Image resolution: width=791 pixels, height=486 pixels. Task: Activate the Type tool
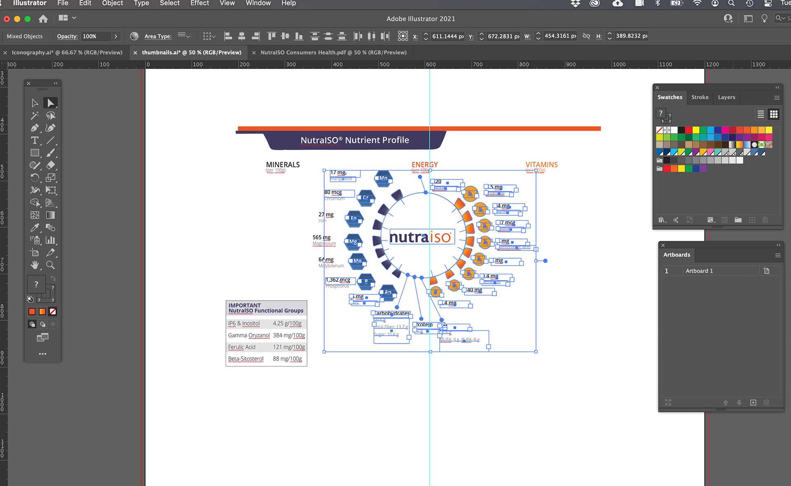[x=35, y=140]
